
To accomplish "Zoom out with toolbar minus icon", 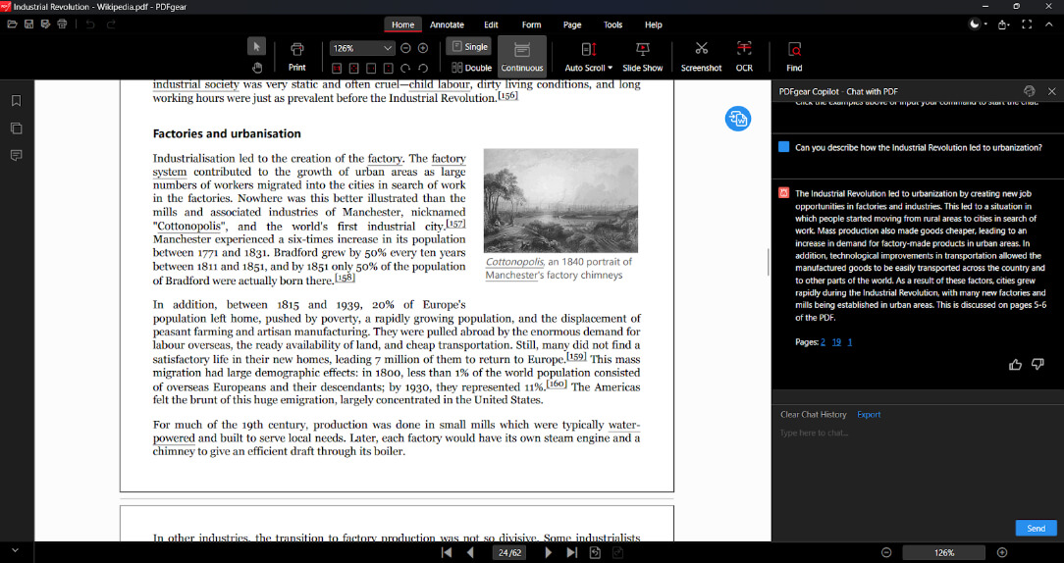I will (x=405, y=48).
